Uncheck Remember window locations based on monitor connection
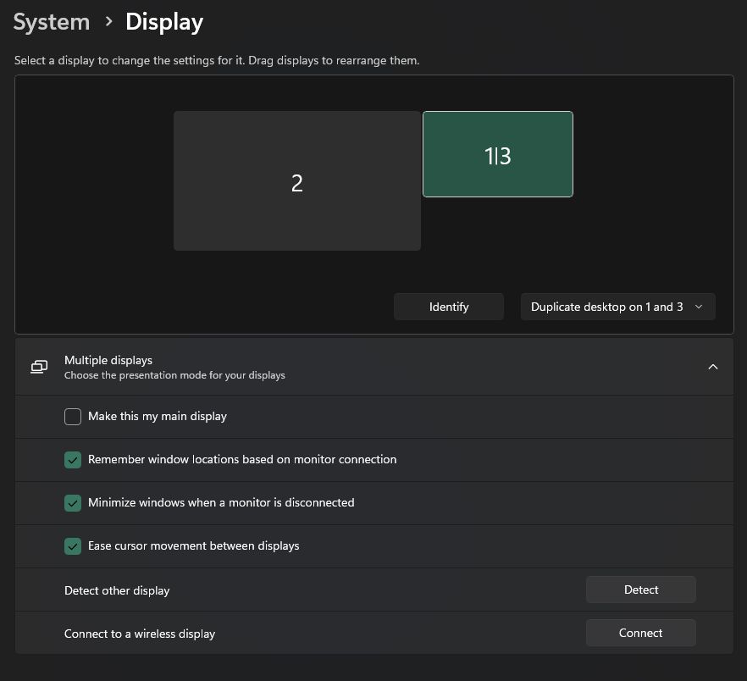This screenshot has height=681, width=747. (73, 460)
